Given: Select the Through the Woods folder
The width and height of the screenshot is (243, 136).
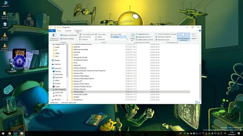Looking at the screenshot, I should pyautogui.click(x=79, y=57).
